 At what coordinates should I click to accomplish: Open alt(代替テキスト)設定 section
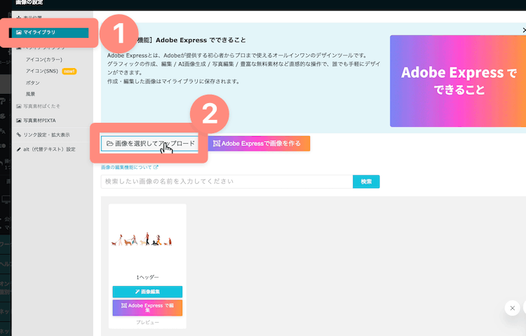point(49,149)
